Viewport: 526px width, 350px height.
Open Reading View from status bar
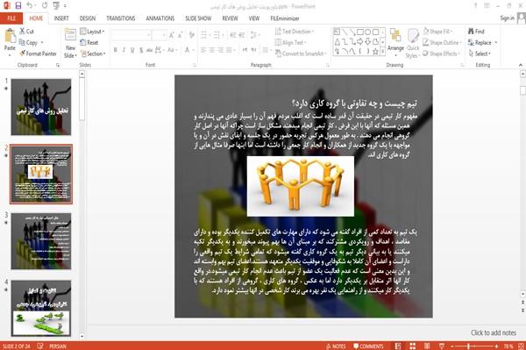click(x=427, y=346)
